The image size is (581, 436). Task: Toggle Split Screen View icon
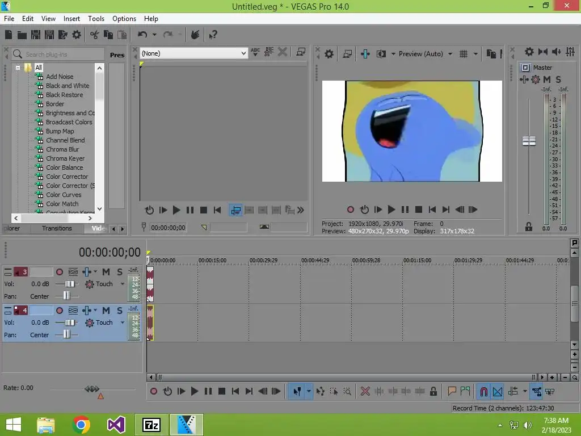pos(381,54)
